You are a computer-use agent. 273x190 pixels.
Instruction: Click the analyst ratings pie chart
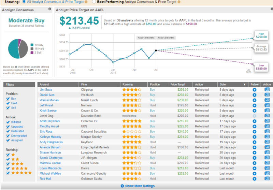tap(18, 49)
